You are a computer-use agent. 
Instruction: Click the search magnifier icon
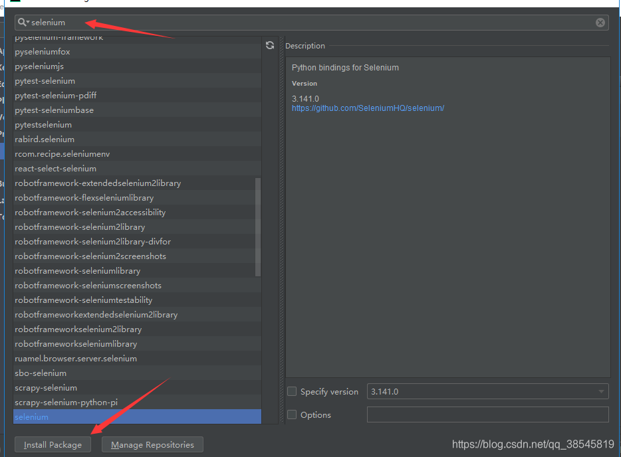coord(23,22)
